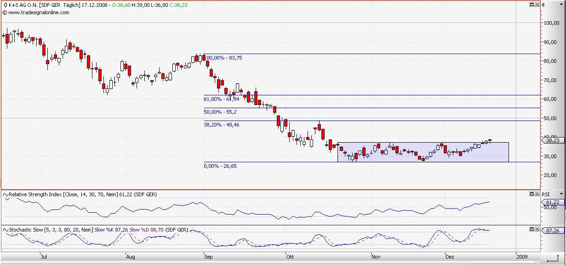Close the main price chart pane
566x265 pixels.
pyautogui.click(x=536, y=5)
